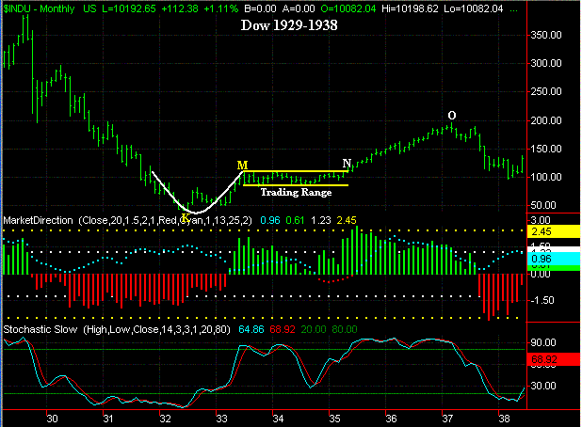
Task: Click the 100.00 price axis label
Action: (546, 177)
